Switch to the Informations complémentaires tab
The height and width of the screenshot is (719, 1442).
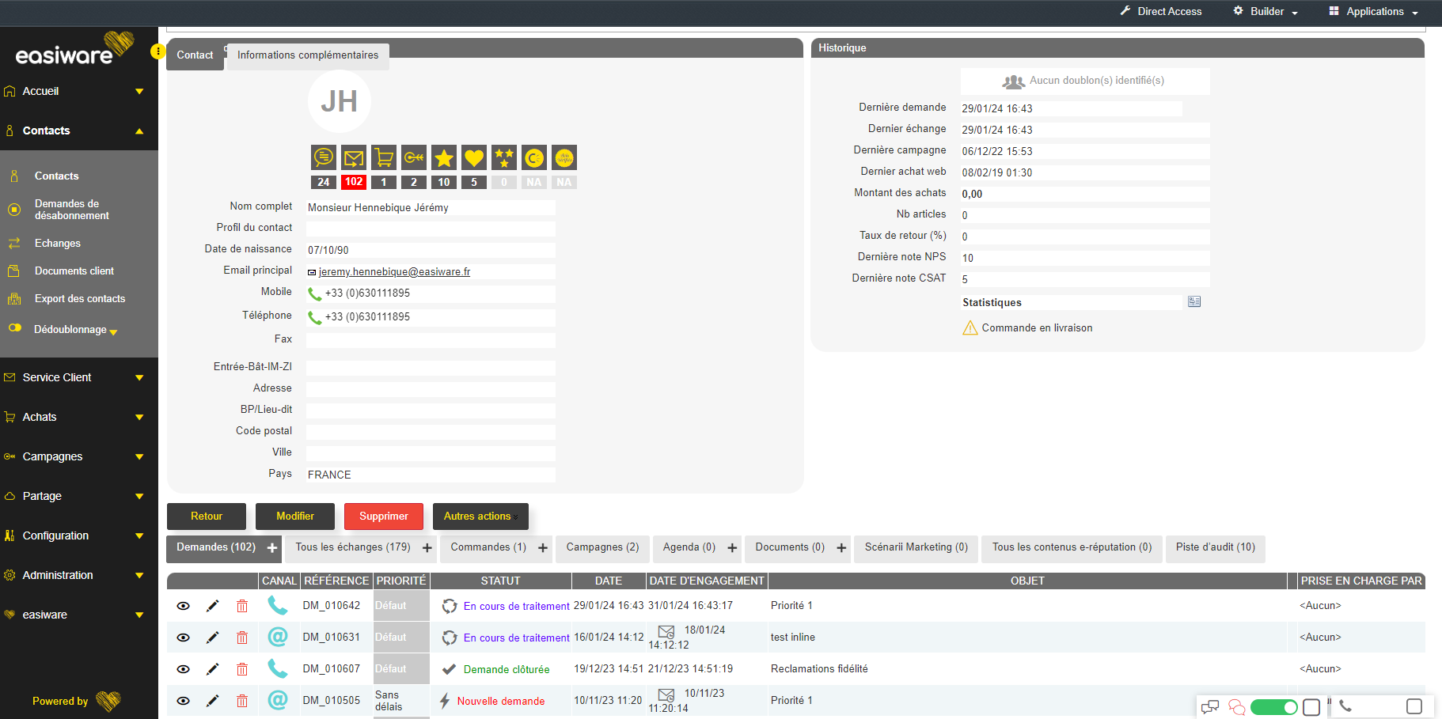[308, 55]
